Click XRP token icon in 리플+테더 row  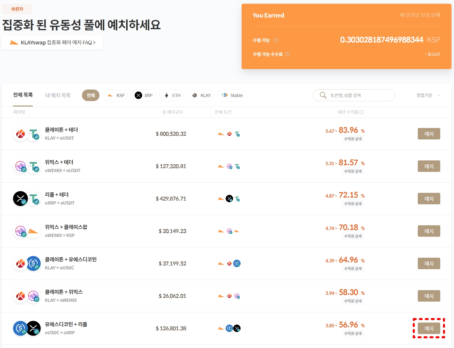click(x=20, y=199)
